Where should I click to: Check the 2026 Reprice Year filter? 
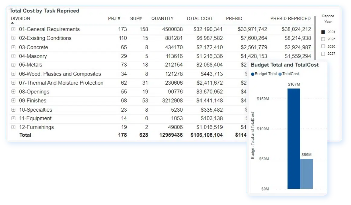click(x=323, y=46)
